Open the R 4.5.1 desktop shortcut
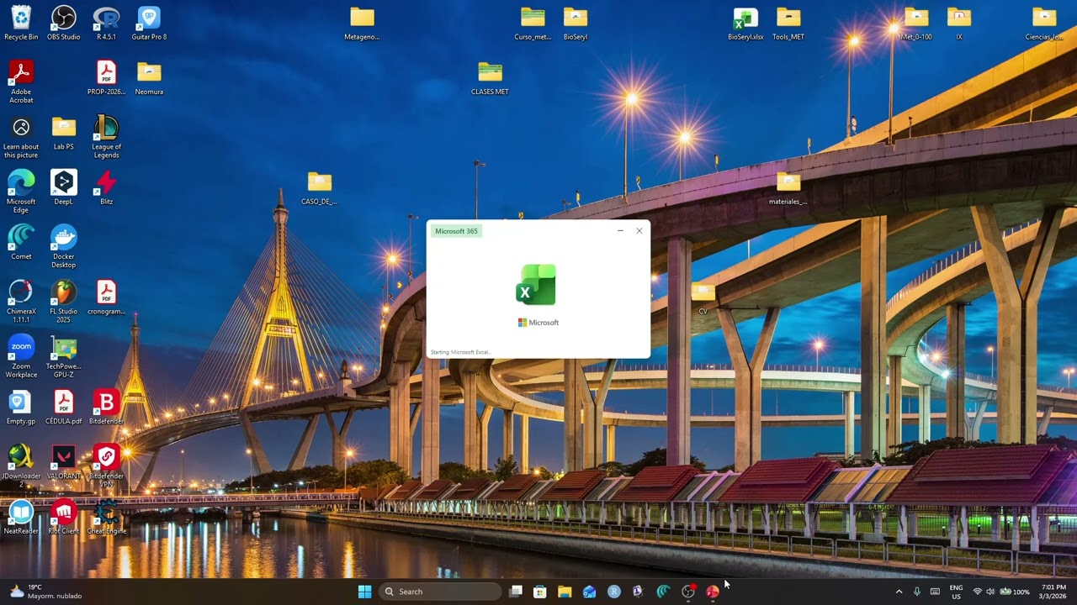Screen dimensions: 1077x605 (106, 24)
